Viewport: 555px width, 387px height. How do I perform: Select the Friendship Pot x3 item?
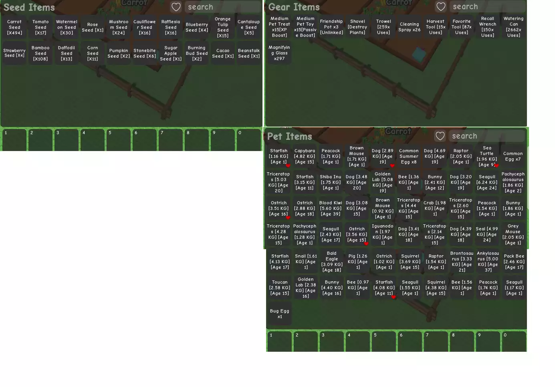[x=331, y=27]
